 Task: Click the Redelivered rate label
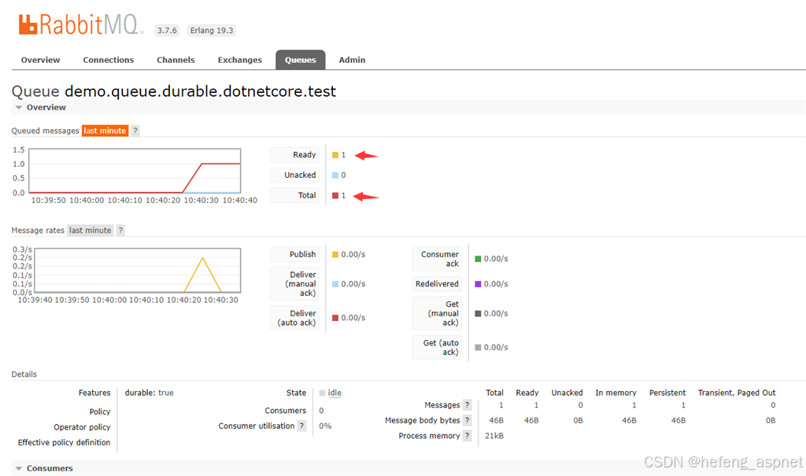pos(437,284)
